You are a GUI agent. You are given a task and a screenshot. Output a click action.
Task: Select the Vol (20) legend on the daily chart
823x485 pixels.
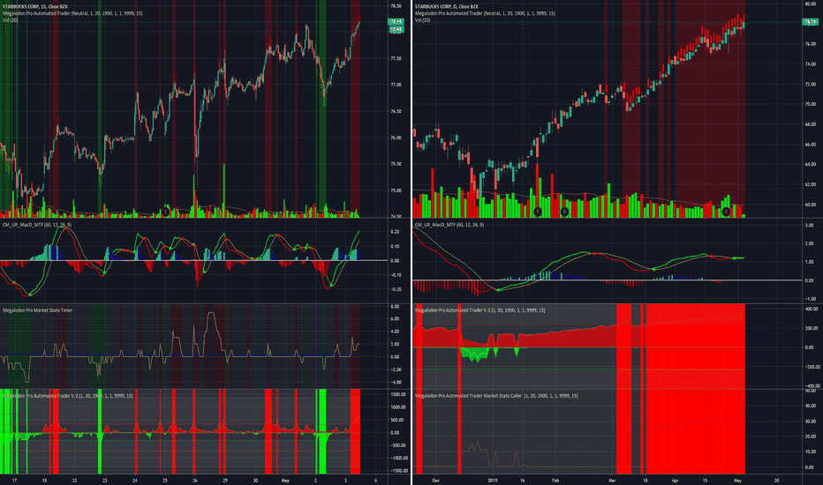pos(422,20)
